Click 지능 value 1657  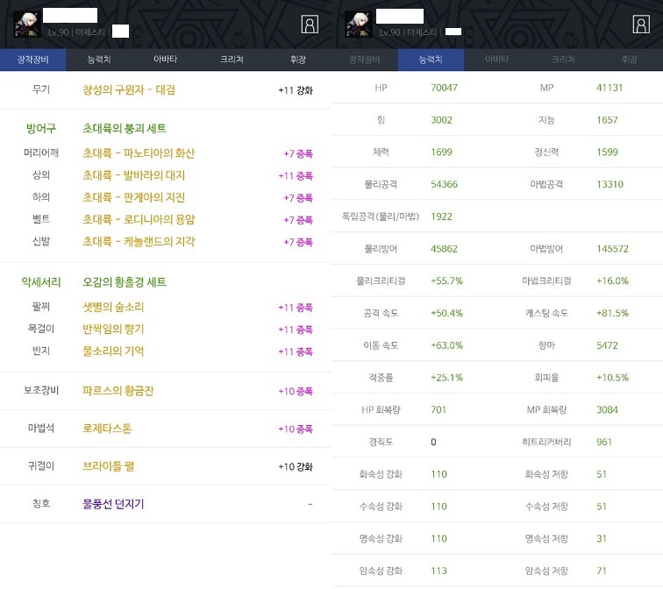(x=607, y=120)
